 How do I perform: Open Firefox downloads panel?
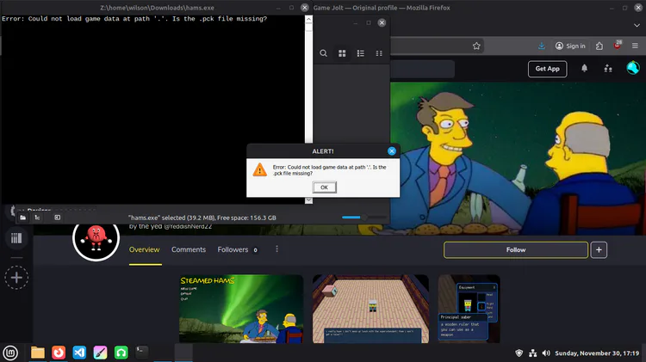[542, 46]
